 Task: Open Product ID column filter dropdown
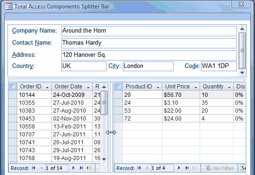(x=158, y=87)
